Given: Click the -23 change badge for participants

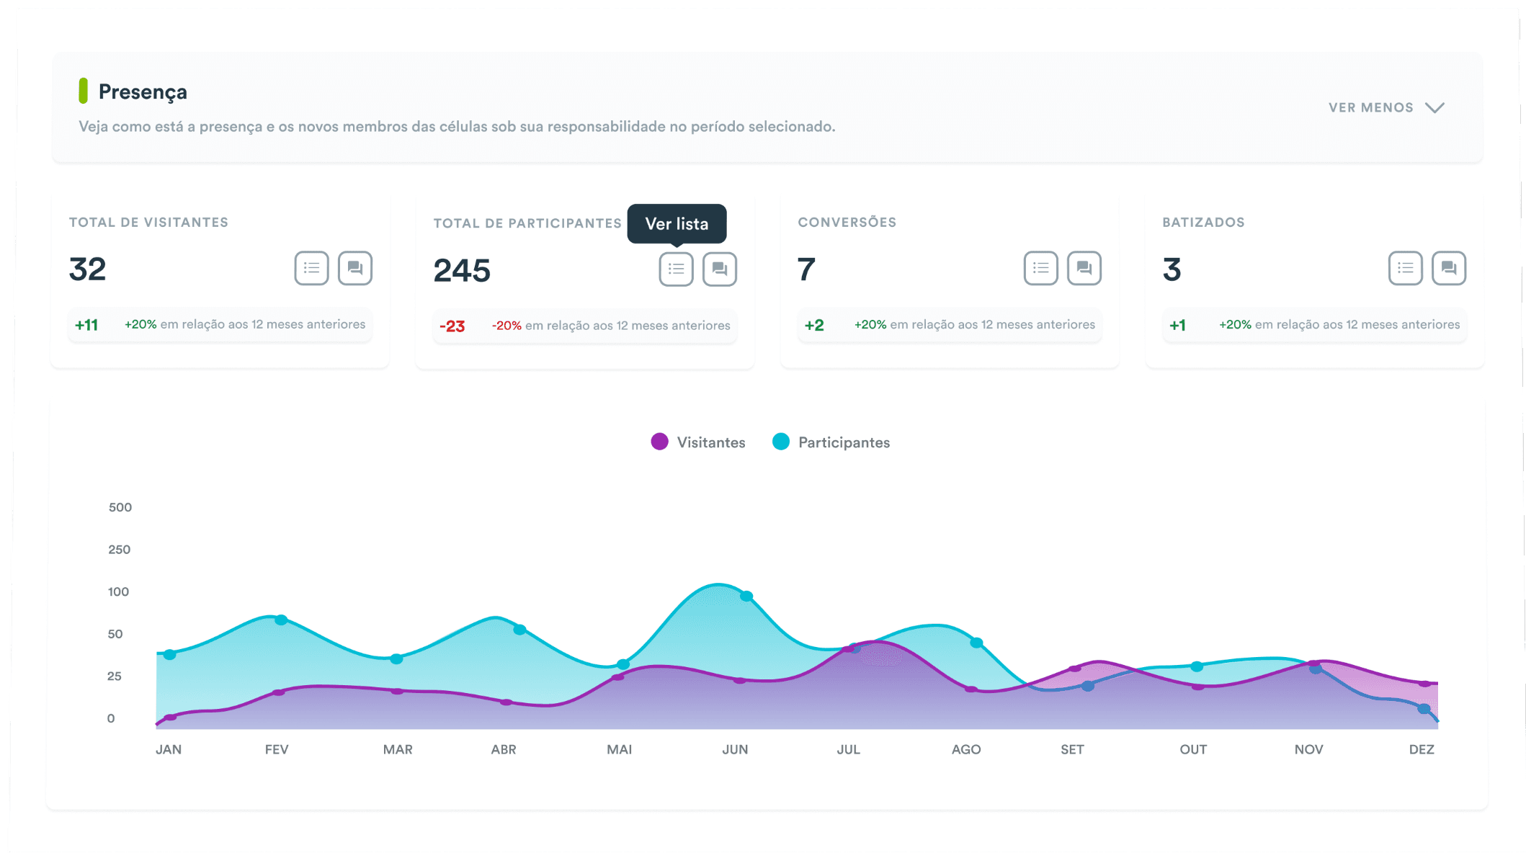Looking at the screenshot, I should click(452, 326).
